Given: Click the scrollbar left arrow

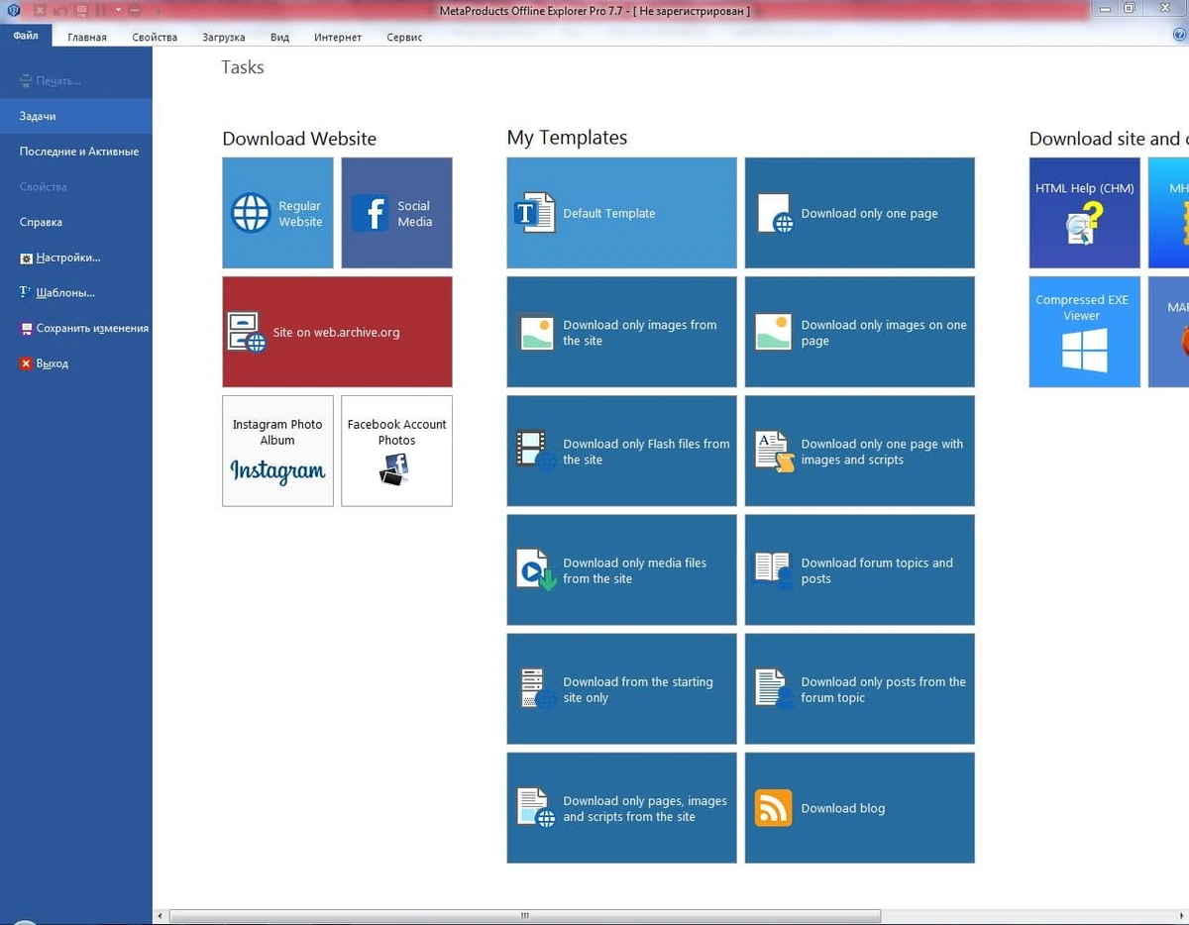Looking at the screenshot, I should pyautogui.click(x=161, y=917).
